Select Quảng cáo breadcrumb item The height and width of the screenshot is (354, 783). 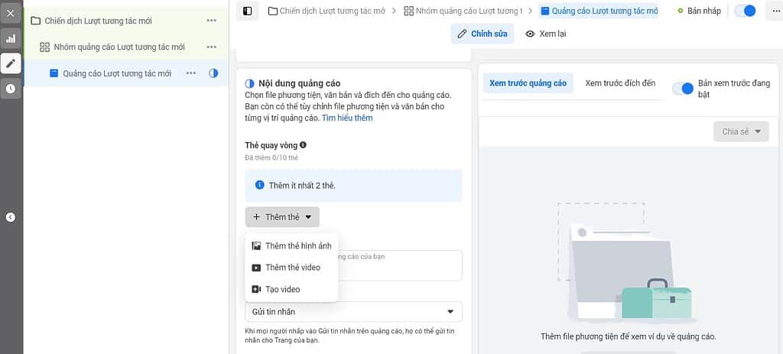click(x=599, y=11)
